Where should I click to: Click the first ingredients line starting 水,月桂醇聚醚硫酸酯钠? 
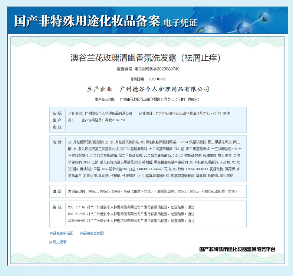(154, 142)
